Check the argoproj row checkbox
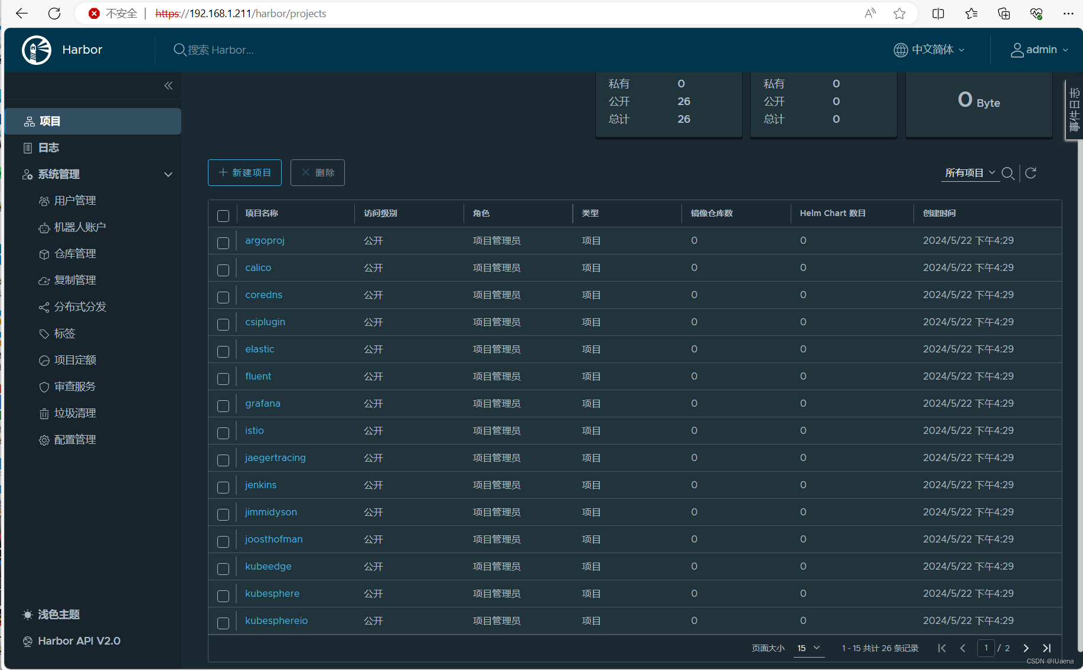The width and height of the screenshot is (1083, 670). 223,243
